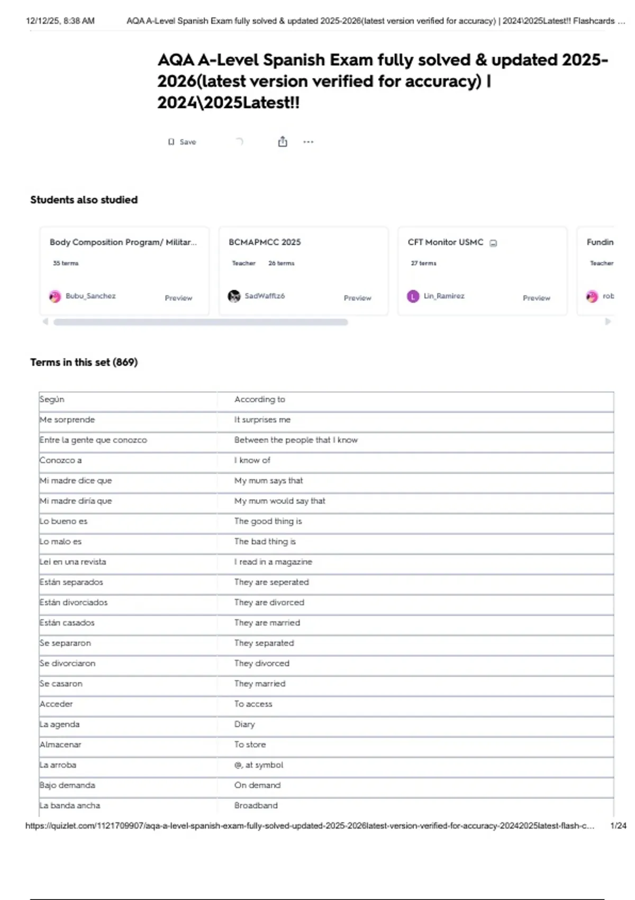Preview the Body Composition Program set
This screenshot has height=900, width=635.
[178, 298]
